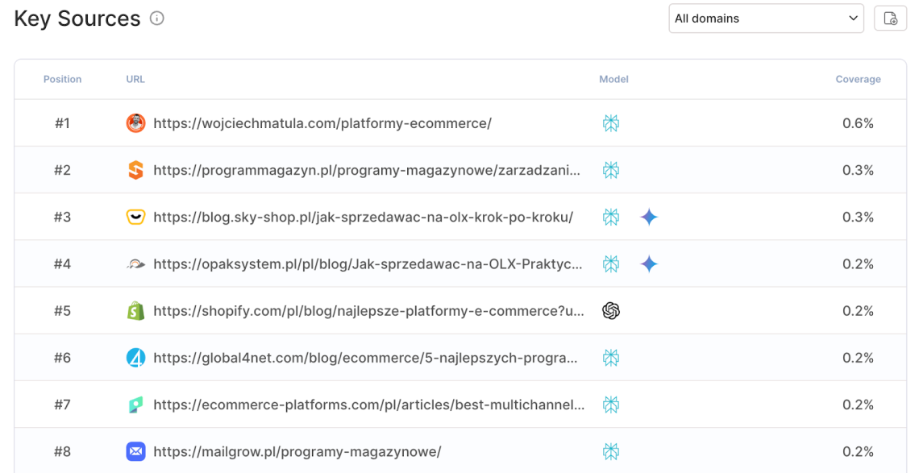
Task: Click the Shopify favicon next to the shopify.com URL
Action: 135,310
